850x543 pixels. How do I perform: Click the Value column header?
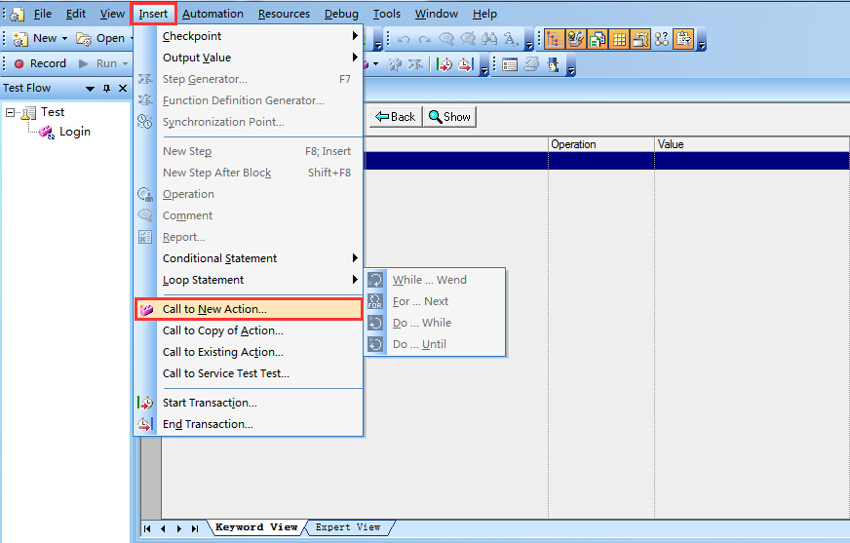tap(753, 144)
